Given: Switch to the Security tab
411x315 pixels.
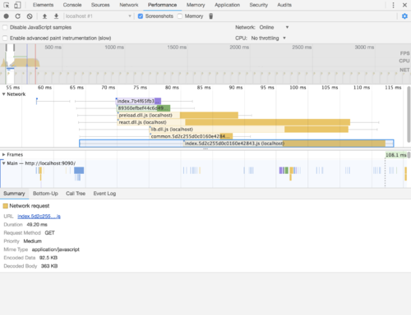Looking at the screenshot, I should [258, 5].
